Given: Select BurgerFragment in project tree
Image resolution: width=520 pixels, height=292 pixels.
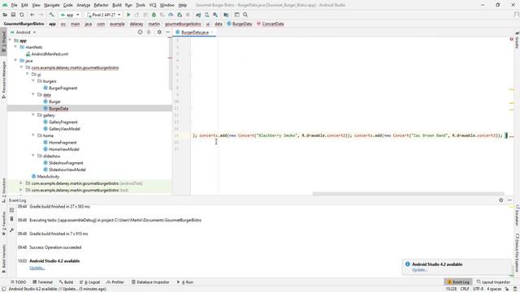Looking at the screenshot, I should [63, 88].
